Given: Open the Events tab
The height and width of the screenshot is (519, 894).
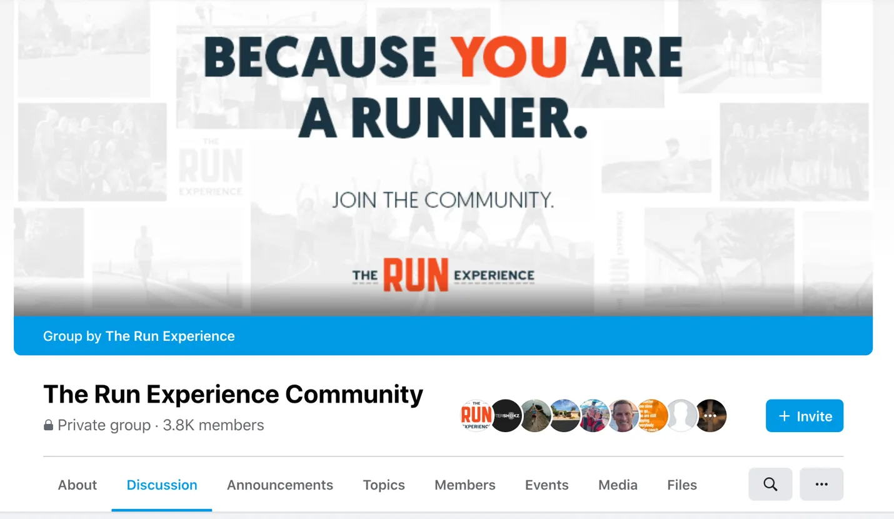Looking at the screenshot, I should pos(547,485).
